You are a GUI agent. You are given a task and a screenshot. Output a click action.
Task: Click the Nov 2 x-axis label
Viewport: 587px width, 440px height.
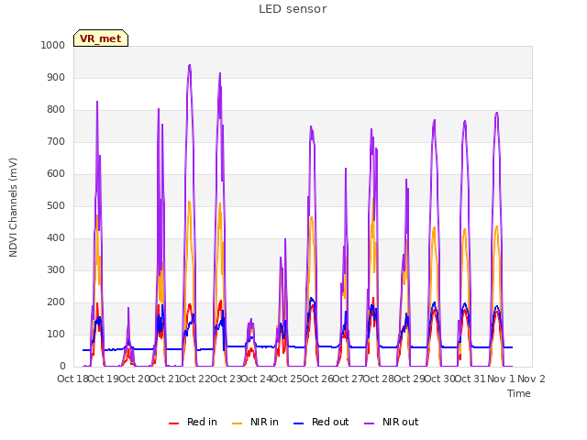pos(531,379)
